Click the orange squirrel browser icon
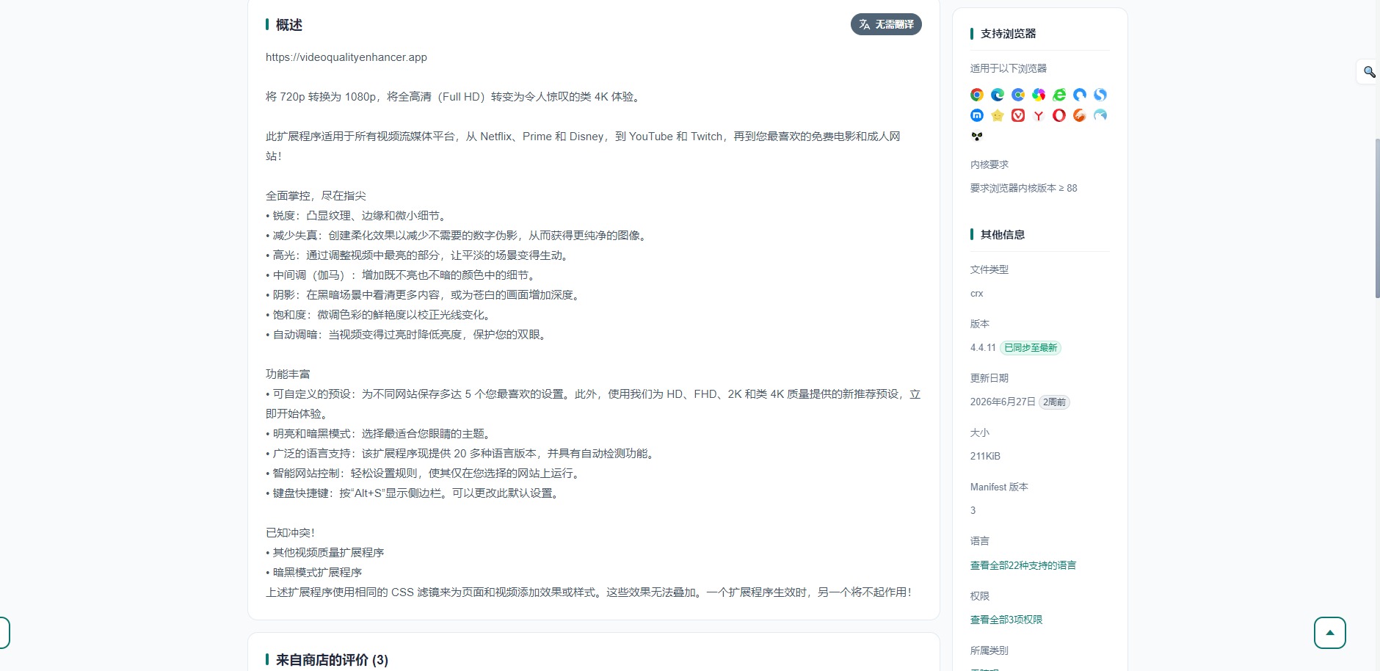The image size is (1380, 671). [x=1080, y=115]
